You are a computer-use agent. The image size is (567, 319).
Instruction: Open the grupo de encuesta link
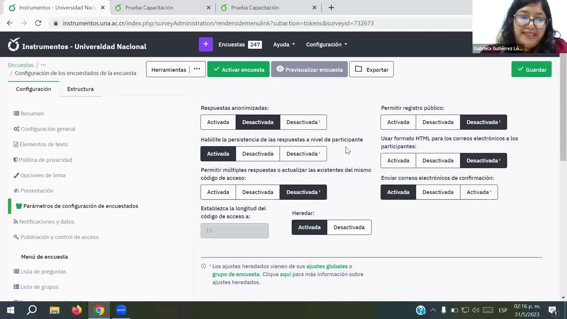tap(236, 274)
